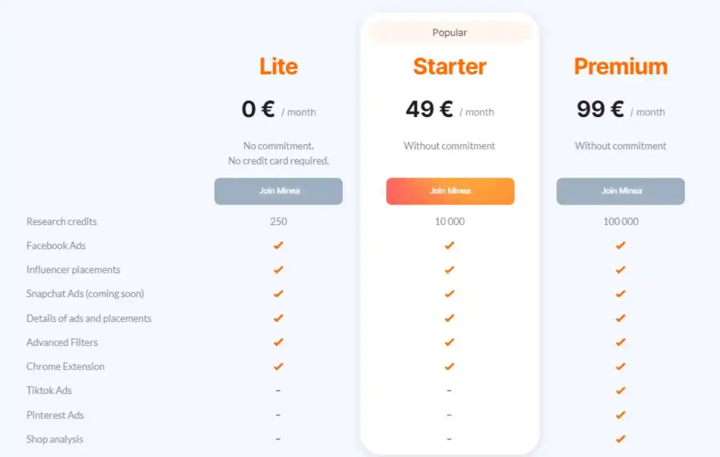Click the Pinterest Ads checkmark under Premium
The width and height of the screenshot is (720, 457).
pos(620,415)
